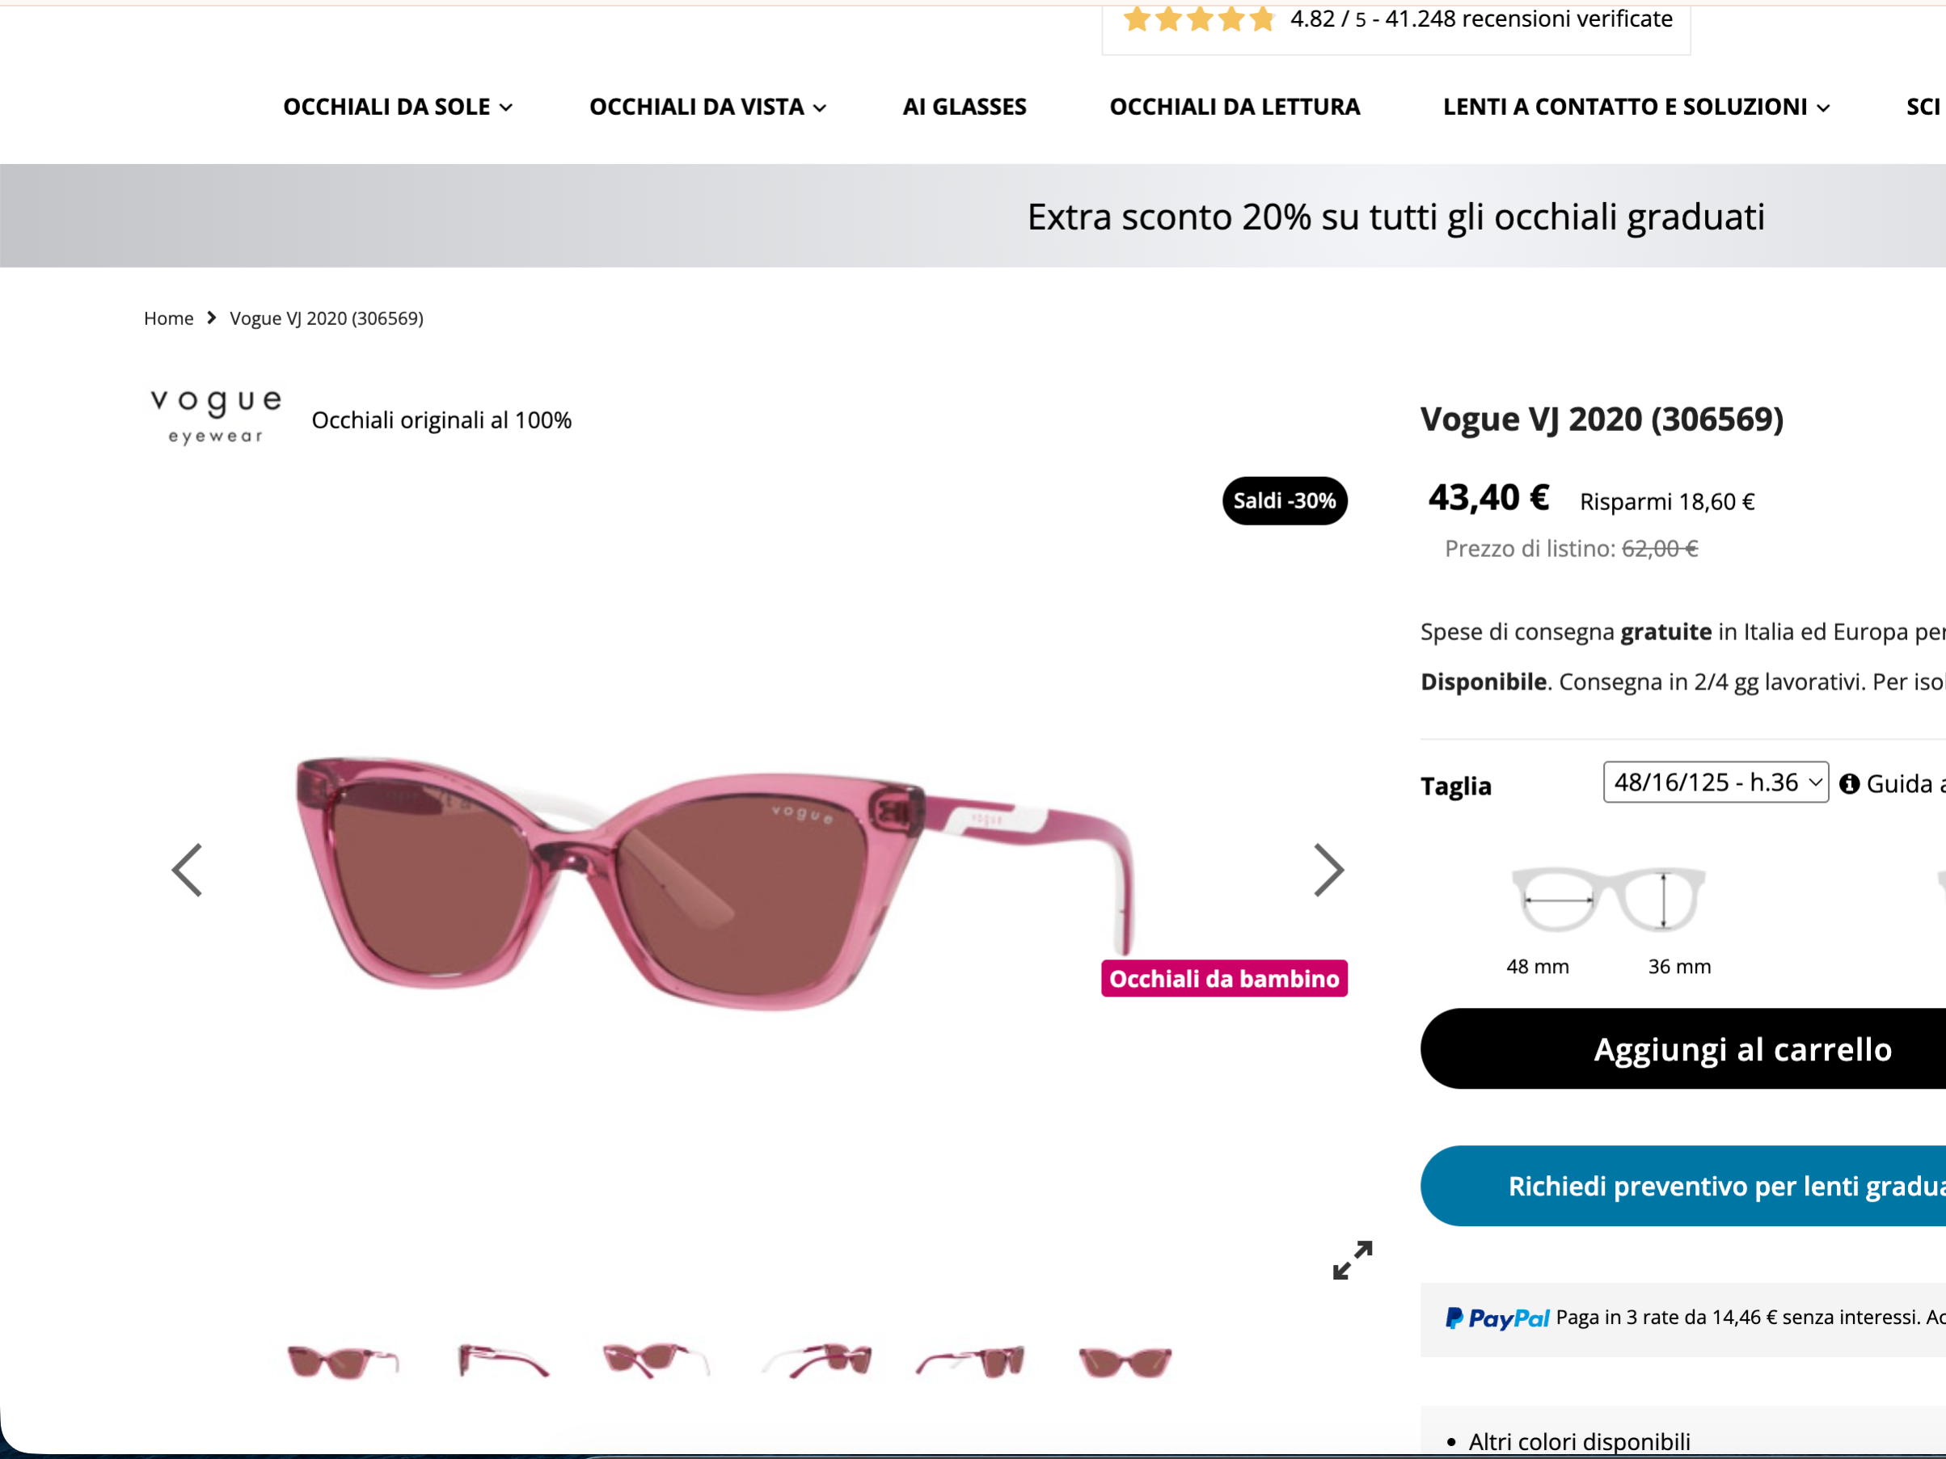The image size is (1946, 1459).
Task: Show the previous product image arrow
Action: (187, 870)
